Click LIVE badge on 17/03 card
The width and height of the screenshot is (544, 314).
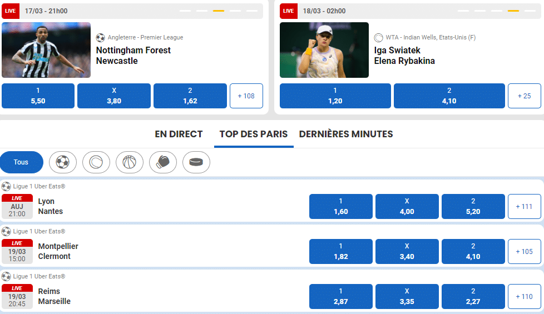tap(11, 11)
